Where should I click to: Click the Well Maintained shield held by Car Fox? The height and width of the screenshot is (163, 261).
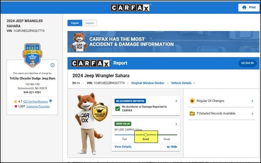pyautogui.click(x=100, y=112)
